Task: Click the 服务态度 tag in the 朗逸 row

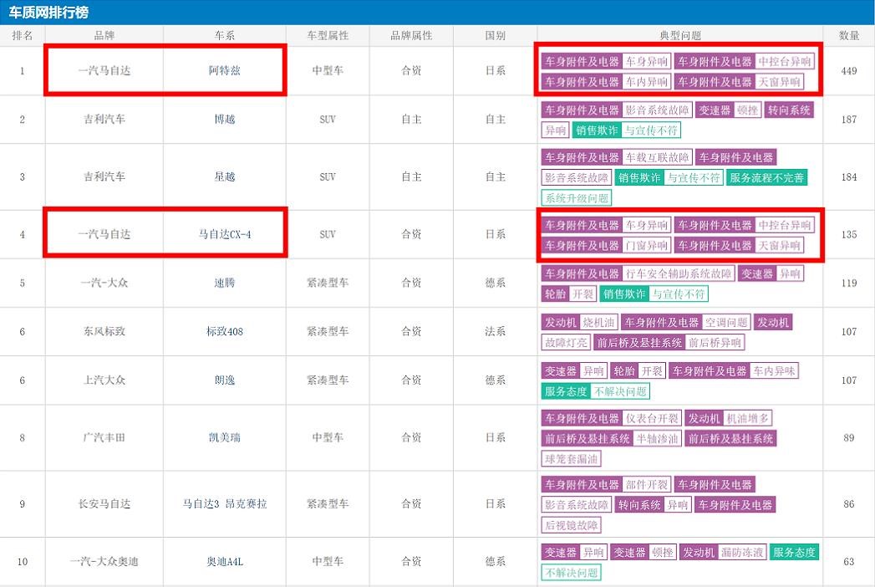Action: 566,391
